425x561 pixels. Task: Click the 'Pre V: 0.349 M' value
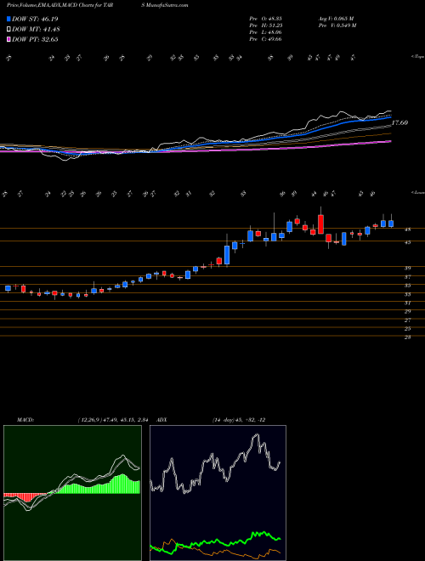coord(337,25)
